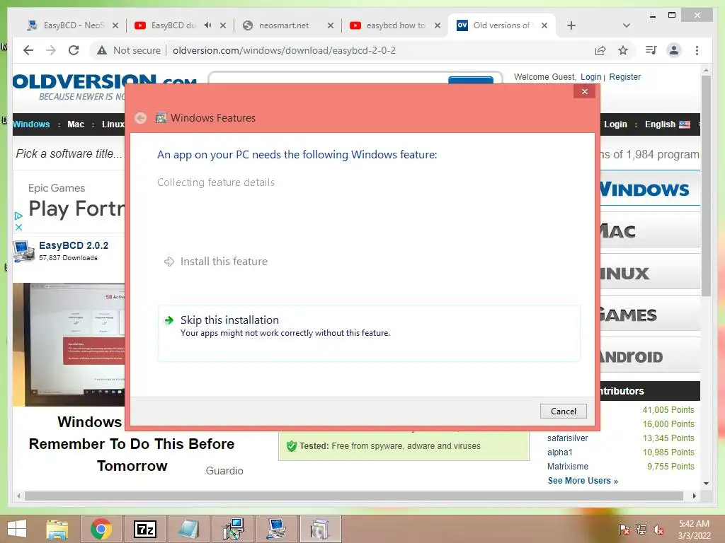Click the vertical scrollbar down arrow
The image size is (725, 543).
coord(706,484)
